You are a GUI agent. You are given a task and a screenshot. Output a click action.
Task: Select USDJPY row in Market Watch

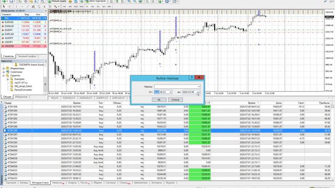pos(24,42)
